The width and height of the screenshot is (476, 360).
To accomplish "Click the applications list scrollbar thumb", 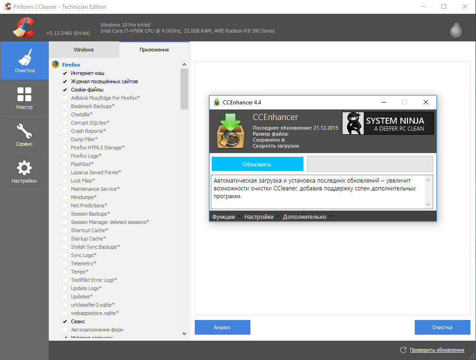I will (x=184, y=89).
